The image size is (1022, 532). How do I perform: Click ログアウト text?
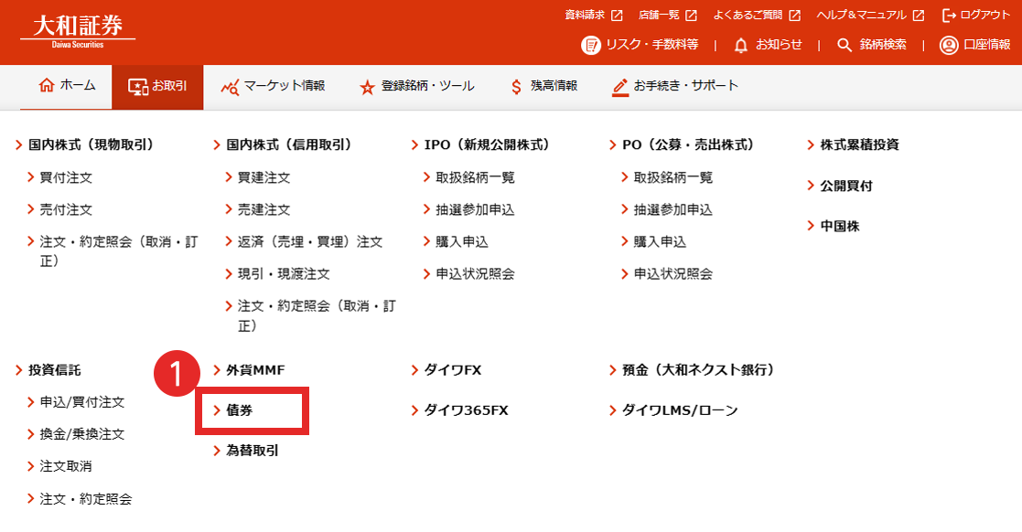(984, 15)
